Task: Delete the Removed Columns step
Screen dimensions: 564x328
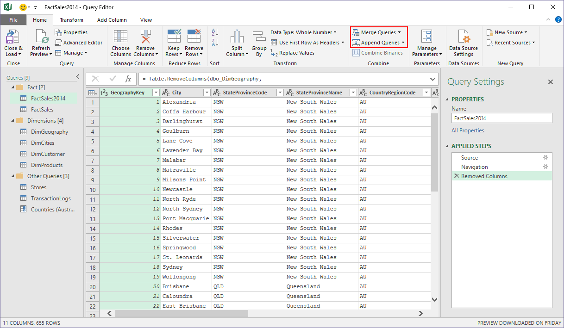Action: coord(457,176)
